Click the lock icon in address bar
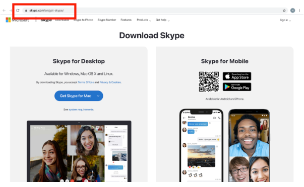Screen dimensions: 304x187 pyautogui.click(x=26, y=11)
